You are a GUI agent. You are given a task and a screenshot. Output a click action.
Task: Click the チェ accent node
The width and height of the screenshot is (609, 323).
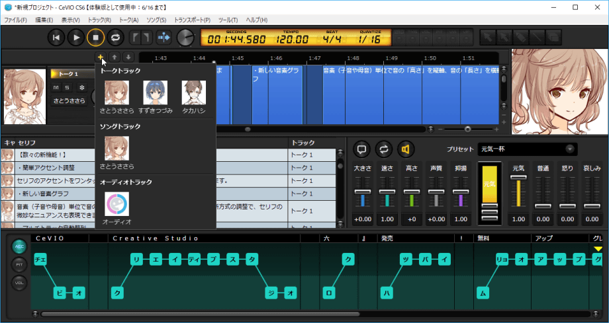(40, 260)
